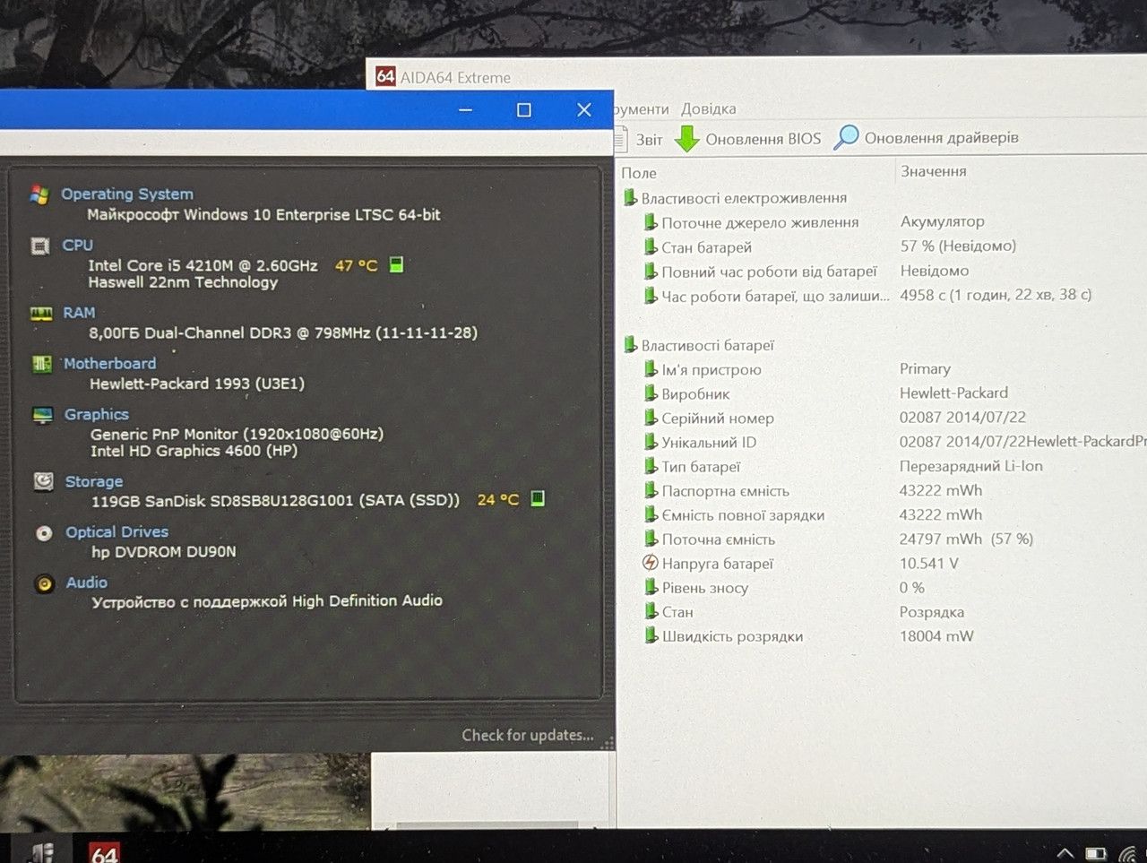
Task: Maximize the Speccy window
Action: pyautogui.click(x=524, y=109)
